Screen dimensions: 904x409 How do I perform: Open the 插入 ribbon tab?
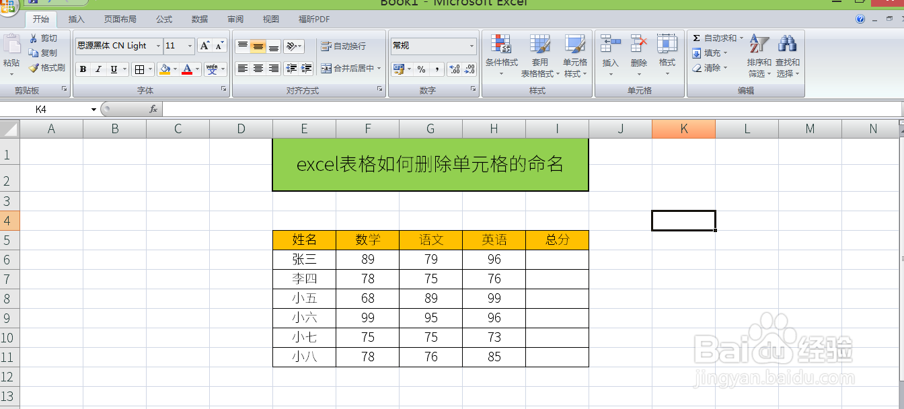pos(76,19)
